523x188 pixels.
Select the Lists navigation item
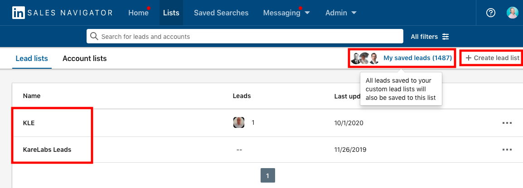tap(171, 13)
